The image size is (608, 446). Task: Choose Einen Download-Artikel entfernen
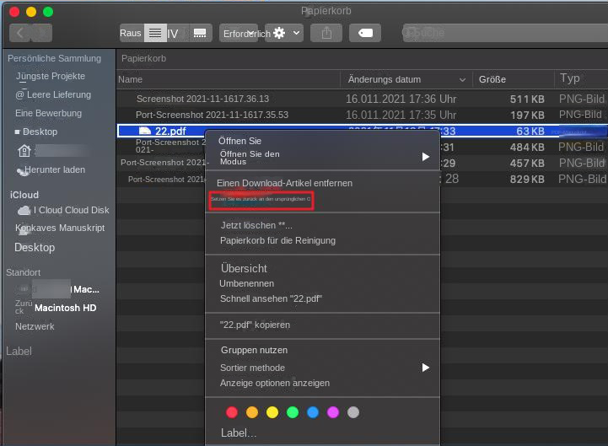pos(285,183)
